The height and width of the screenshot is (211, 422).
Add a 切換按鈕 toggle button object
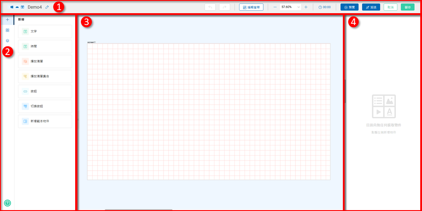pyautogui.click(x=45, y=106)
